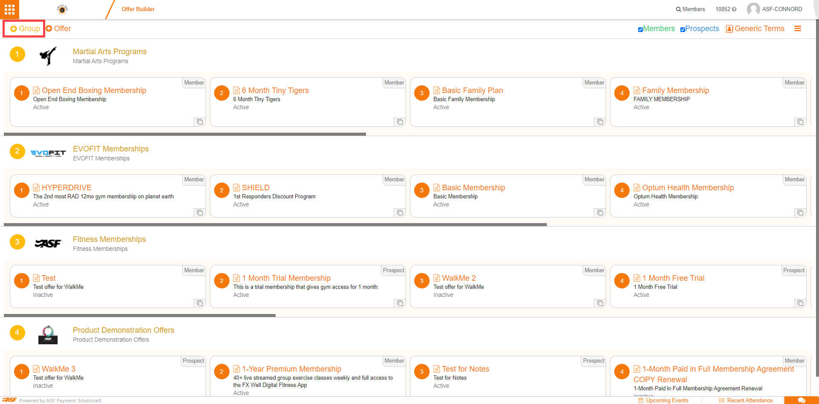819x404 pixels.
Task: Click the ASF-CONNORD username
Action: click(x=782, y=9)
